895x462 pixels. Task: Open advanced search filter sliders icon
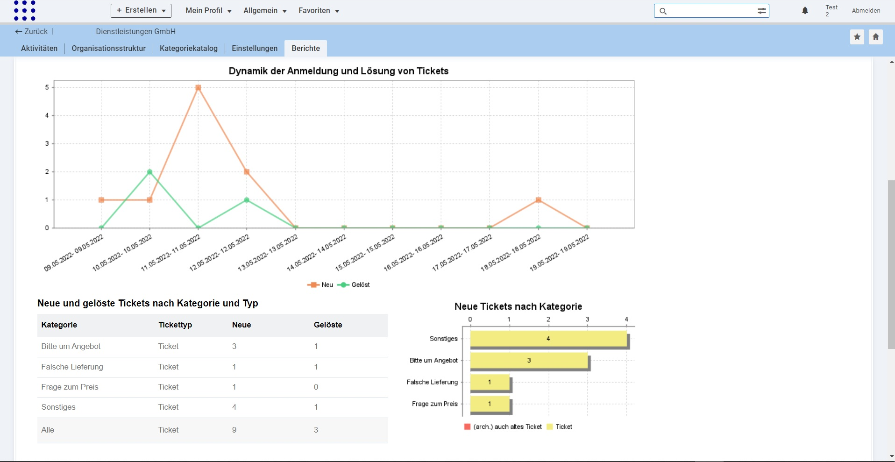[762, 11]
